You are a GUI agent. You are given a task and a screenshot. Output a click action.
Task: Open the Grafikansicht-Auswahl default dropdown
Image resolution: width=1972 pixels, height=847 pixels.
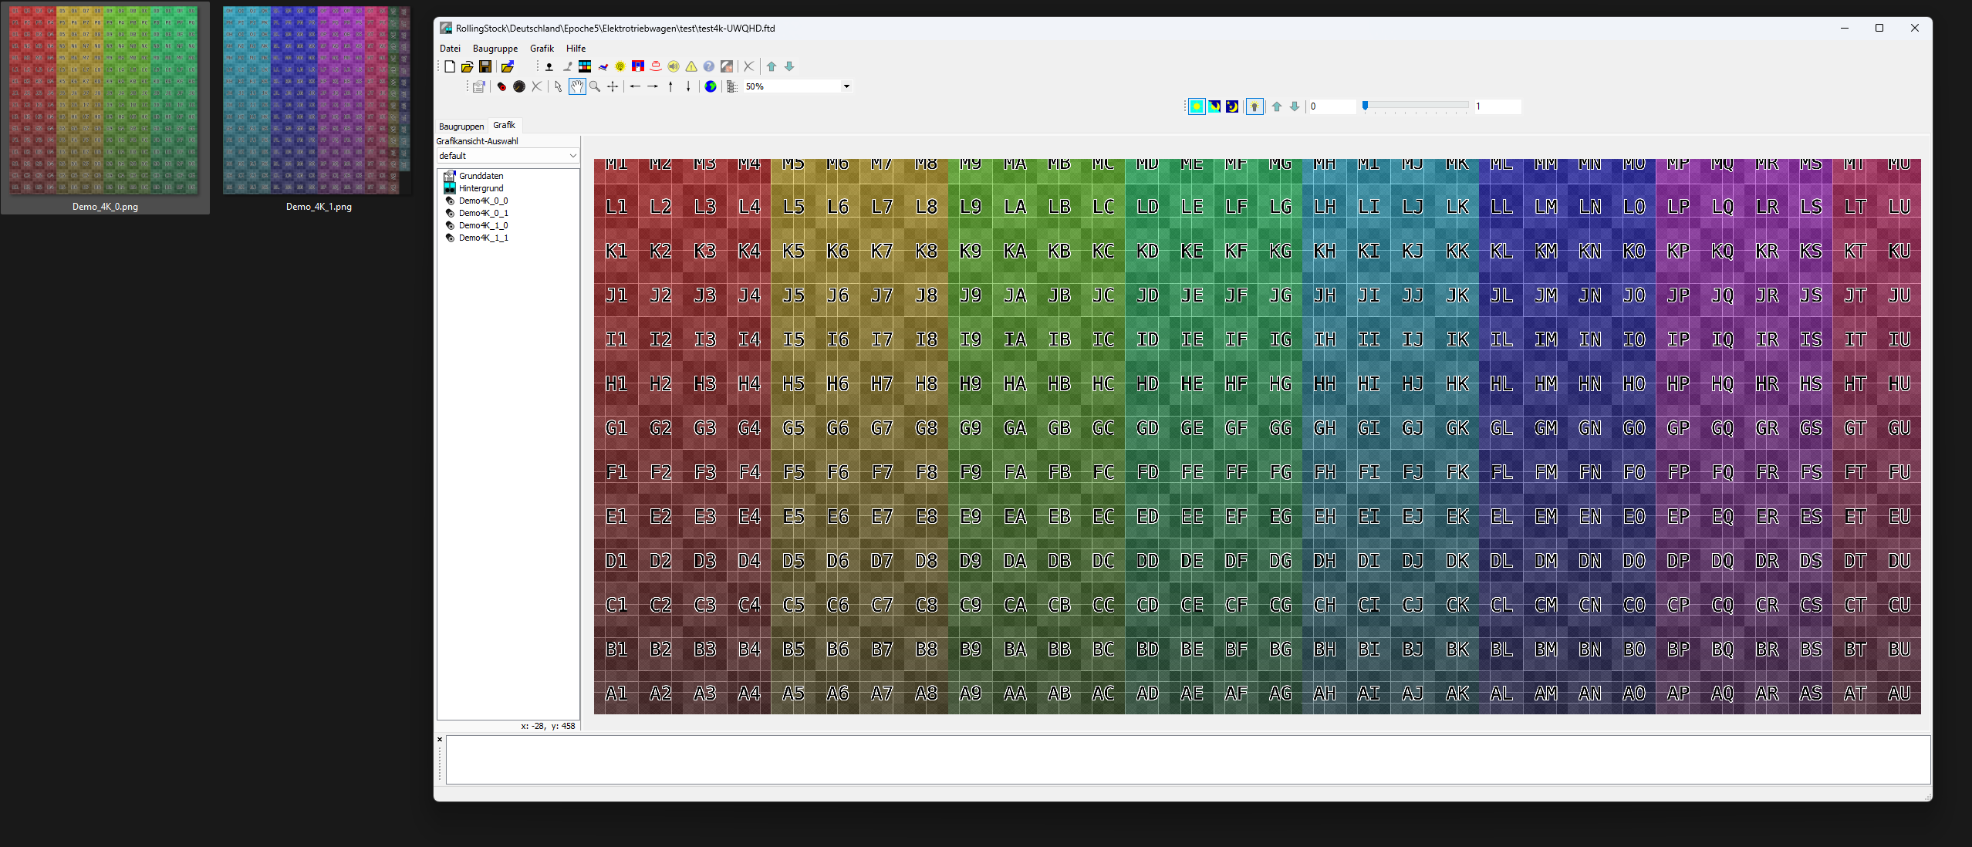(x=508, y=156)
